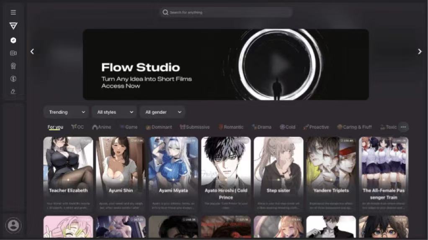
Task: Expand the Trending sort dropdown
Action: point(67,112)
